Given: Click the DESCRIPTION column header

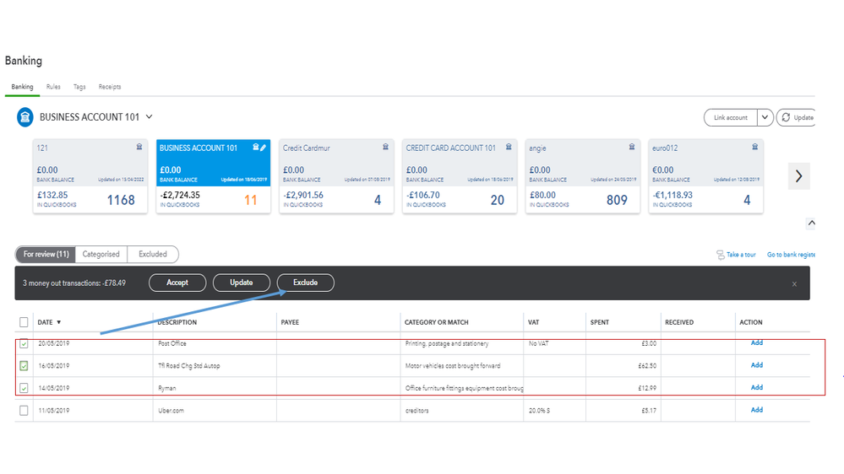Looking at the screenshot, I should tap(177, 322).
